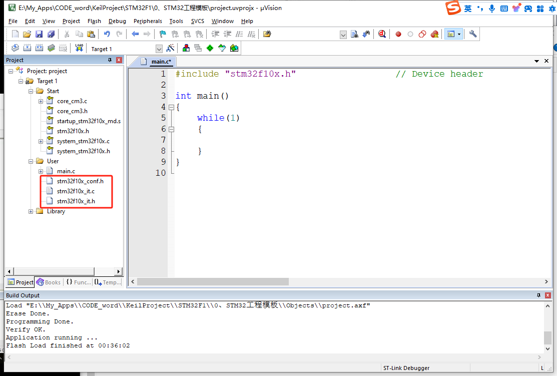The width and height of the screenshot is (557, 376).
Task: Save all files
Action: click(51, 34)
